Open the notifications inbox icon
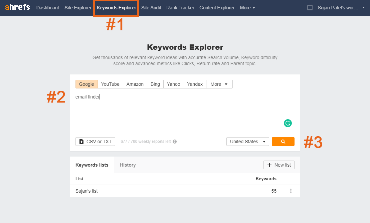This screenshot has width=370, height=223. 310,8
